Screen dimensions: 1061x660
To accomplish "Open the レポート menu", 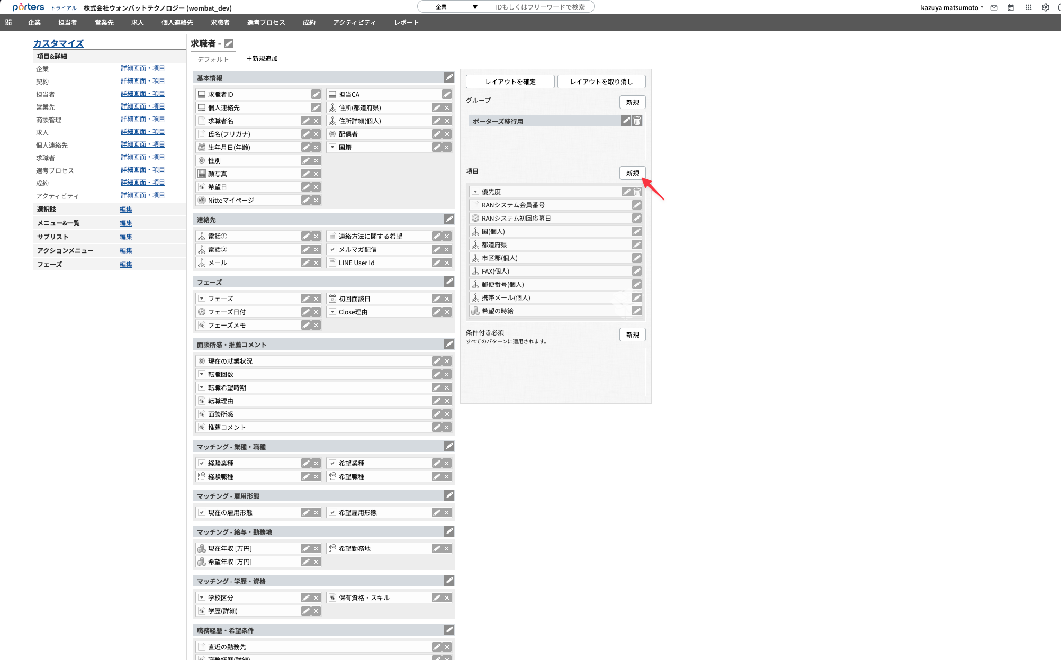I will (x=407, y=22).
